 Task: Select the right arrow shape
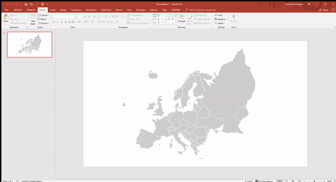pyautogui.click(x=169, y=19)
